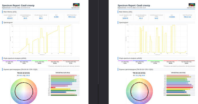The width and height of the screenshot is (198, 104).
Task: Click the CRI DETAILS (R1-R14) heading in the 4034 K report
Action: pyautogui.click(x=63, y=73)
